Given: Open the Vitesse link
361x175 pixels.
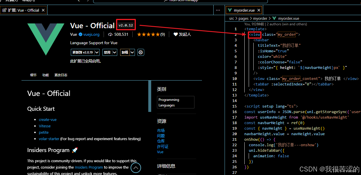Looking at the screenshot, I should (x=45, y=126).
